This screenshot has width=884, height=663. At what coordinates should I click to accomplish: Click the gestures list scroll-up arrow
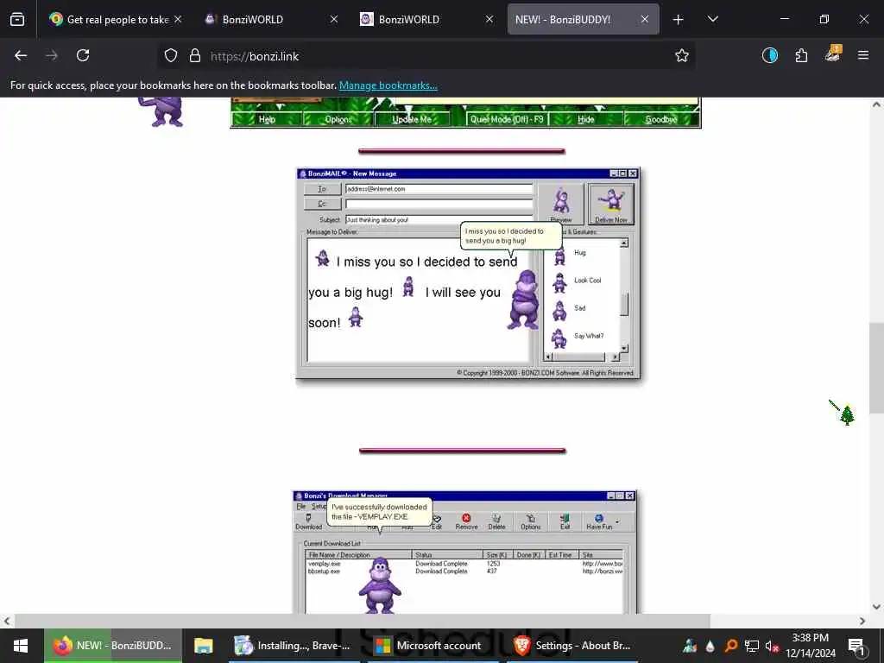[x=624, y=243]
